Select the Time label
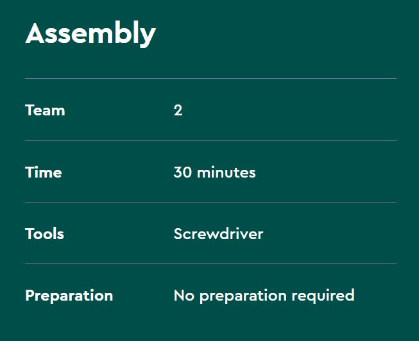This screenshot has height=341, width=419. pyautogui.click(x=44, y=172)
